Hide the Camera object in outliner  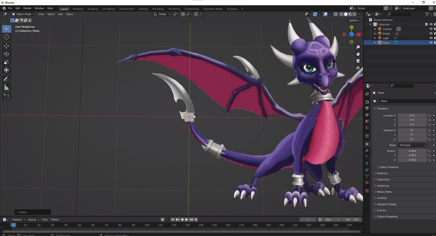pos(431,29)
